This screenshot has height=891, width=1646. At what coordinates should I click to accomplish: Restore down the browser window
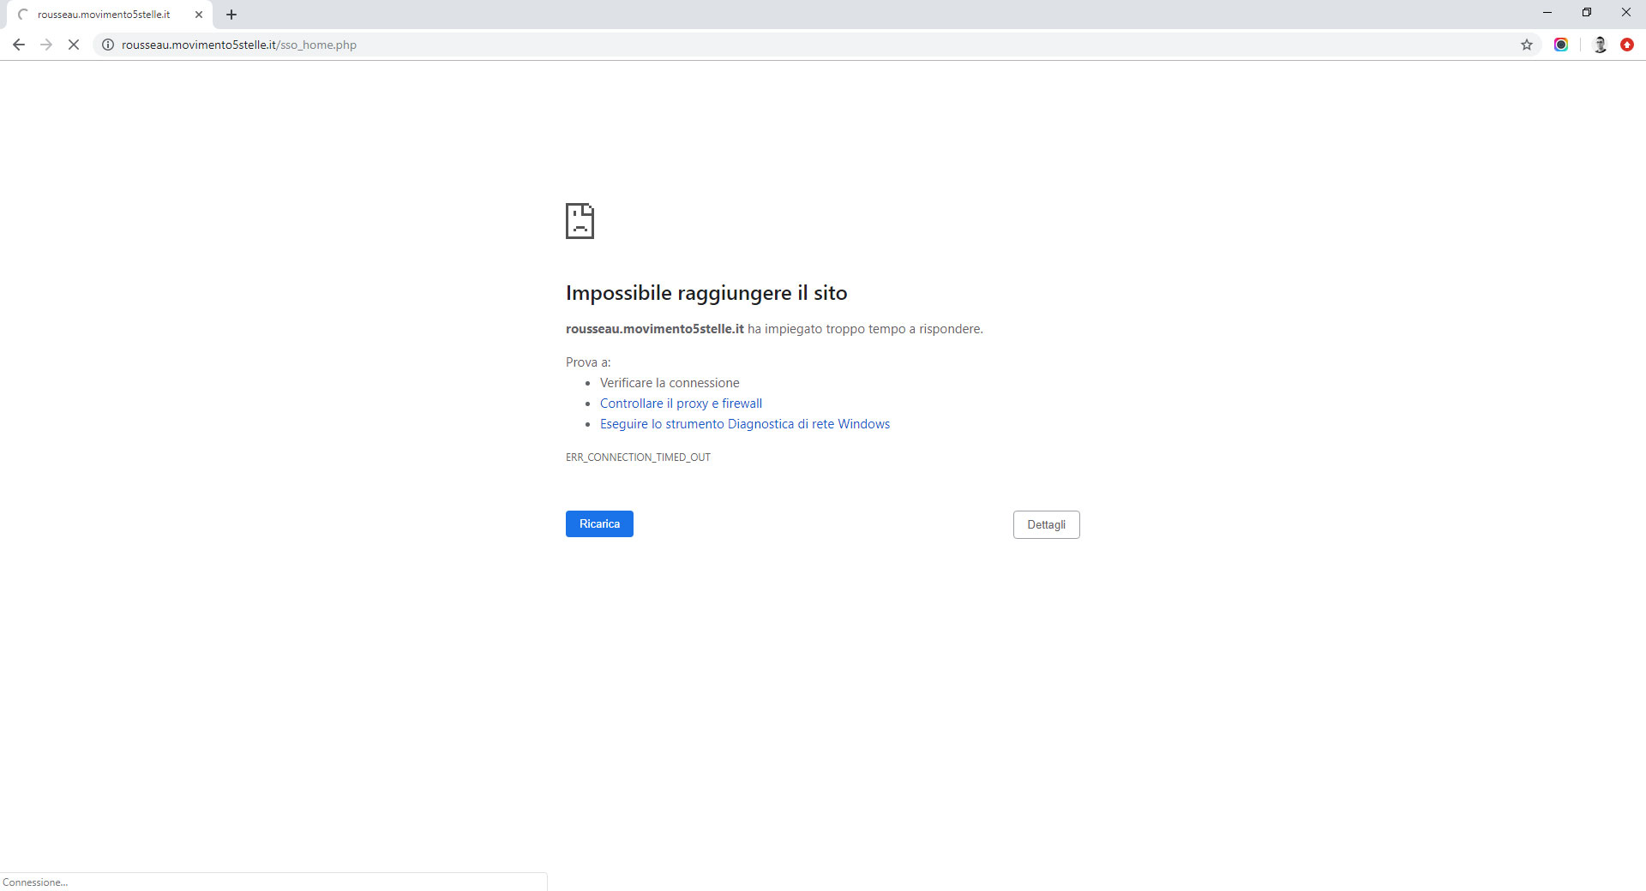pos(1587,12)
